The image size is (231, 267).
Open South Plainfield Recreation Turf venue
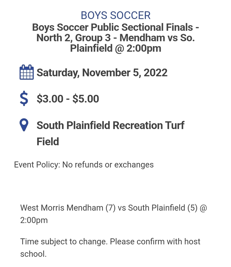[x=110, y=125]
